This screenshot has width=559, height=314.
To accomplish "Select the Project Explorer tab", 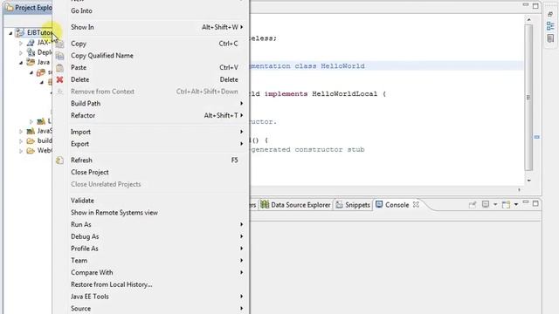I will click(x=29, y=8).
